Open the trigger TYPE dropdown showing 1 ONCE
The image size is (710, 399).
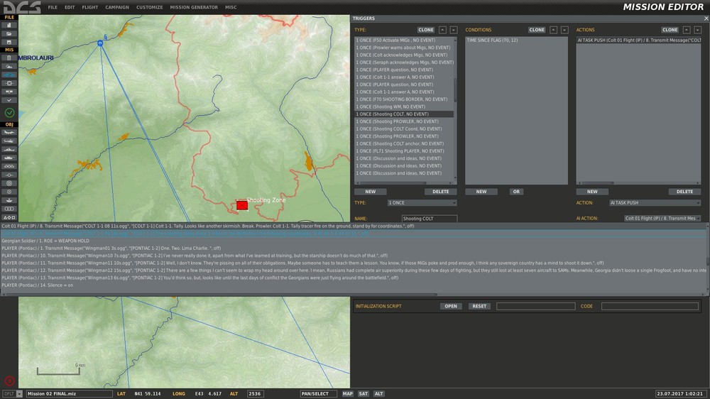[422, 203]
